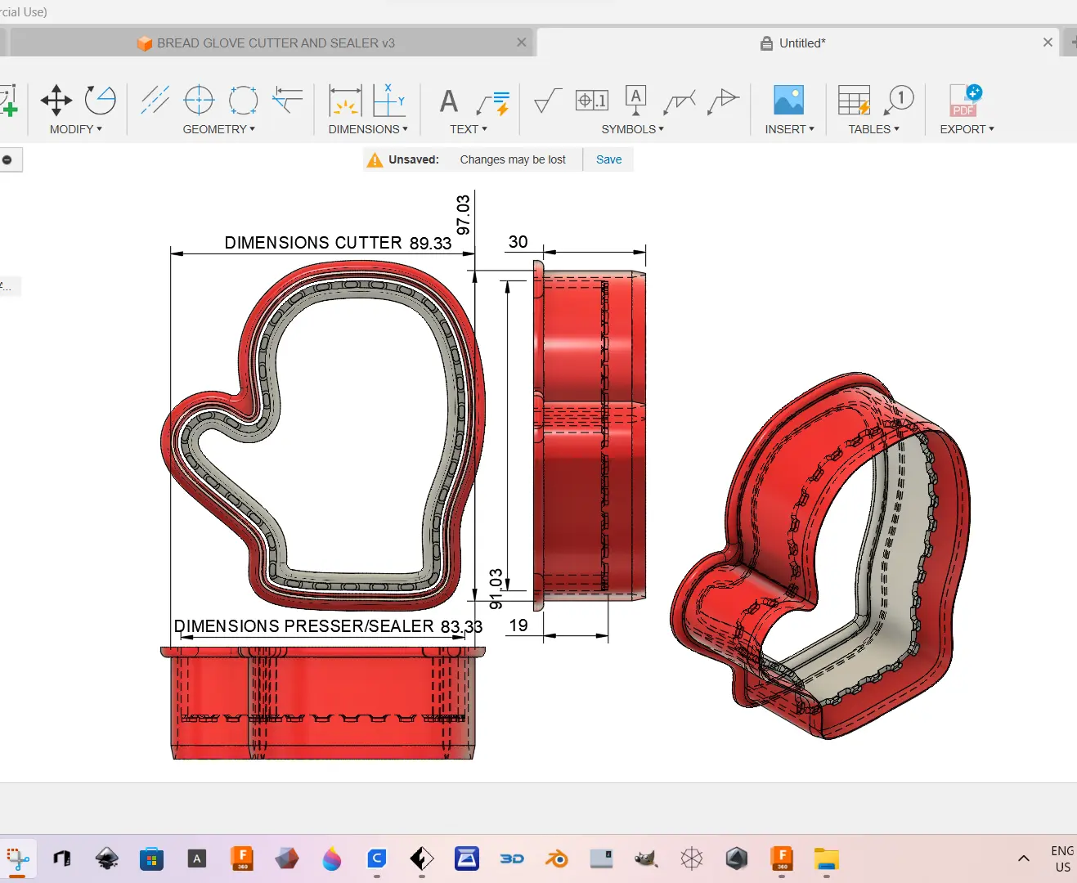
Task: Insert a Surface Texture symbol
Action: coord(547,101)
